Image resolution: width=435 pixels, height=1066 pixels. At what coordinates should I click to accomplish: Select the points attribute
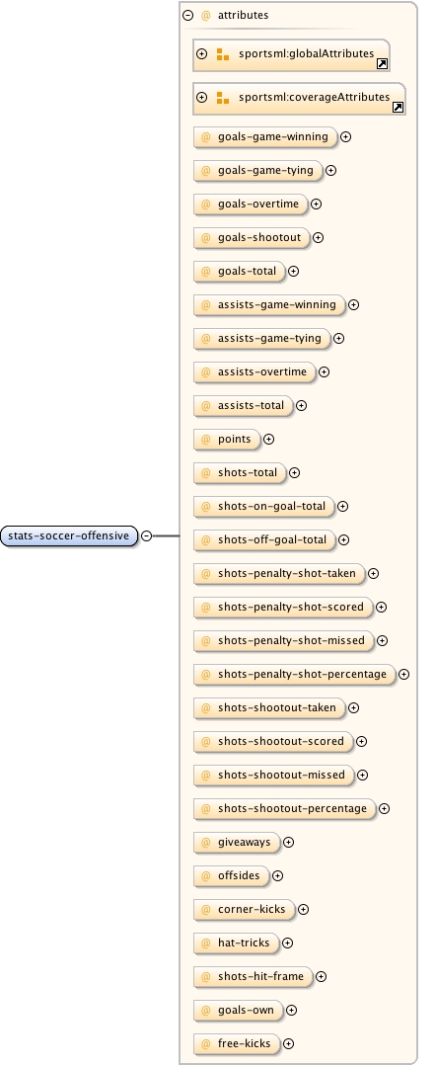[x=227, y=439]
